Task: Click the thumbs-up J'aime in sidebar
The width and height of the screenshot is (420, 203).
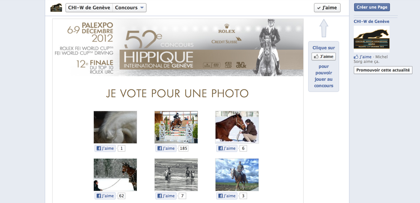Action: pyautogui.click(x=363, y=57)
